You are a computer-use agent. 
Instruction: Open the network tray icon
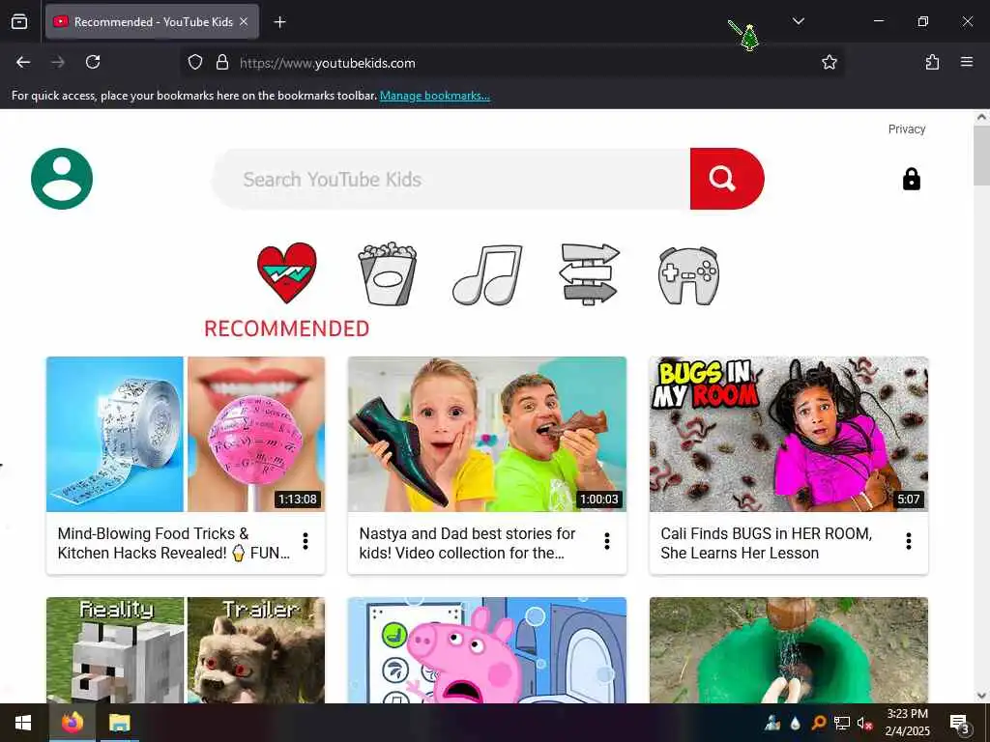[x=841, y=723]
